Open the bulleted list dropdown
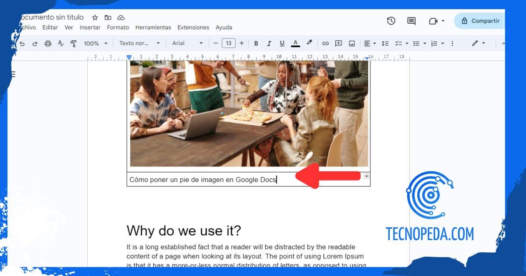This screenshot has height=276, width=526. coord(419,43)
